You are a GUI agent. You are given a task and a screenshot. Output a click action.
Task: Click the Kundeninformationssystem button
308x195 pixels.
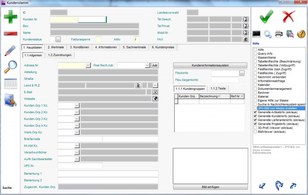tap(210, 65)
